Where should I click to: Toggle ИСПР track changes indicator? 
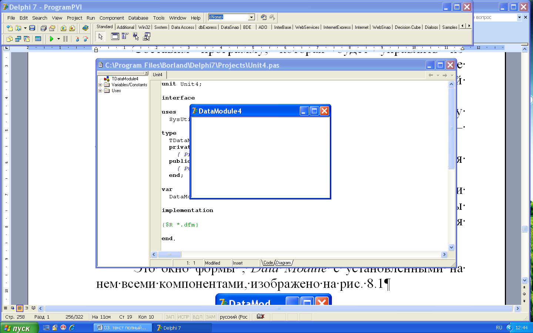(183, 317)
